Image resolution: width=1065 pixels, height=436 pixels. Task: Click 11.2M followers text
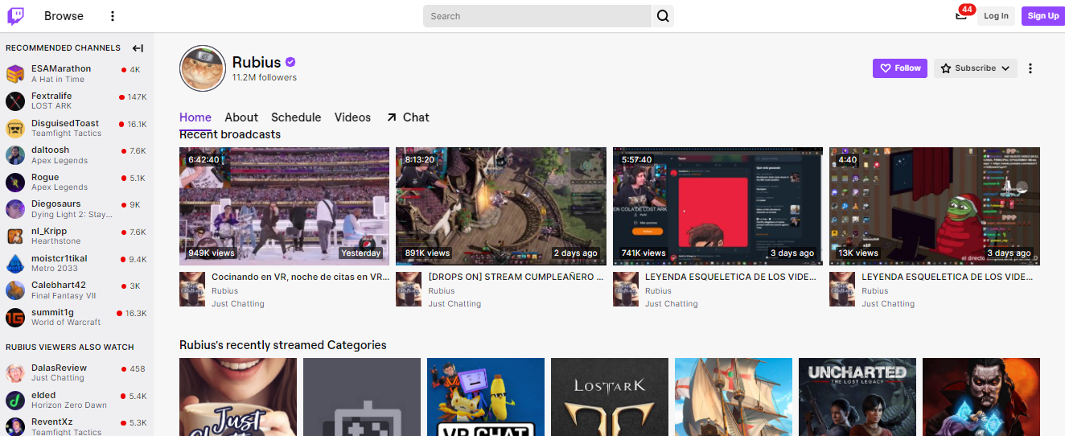[265, 78]
